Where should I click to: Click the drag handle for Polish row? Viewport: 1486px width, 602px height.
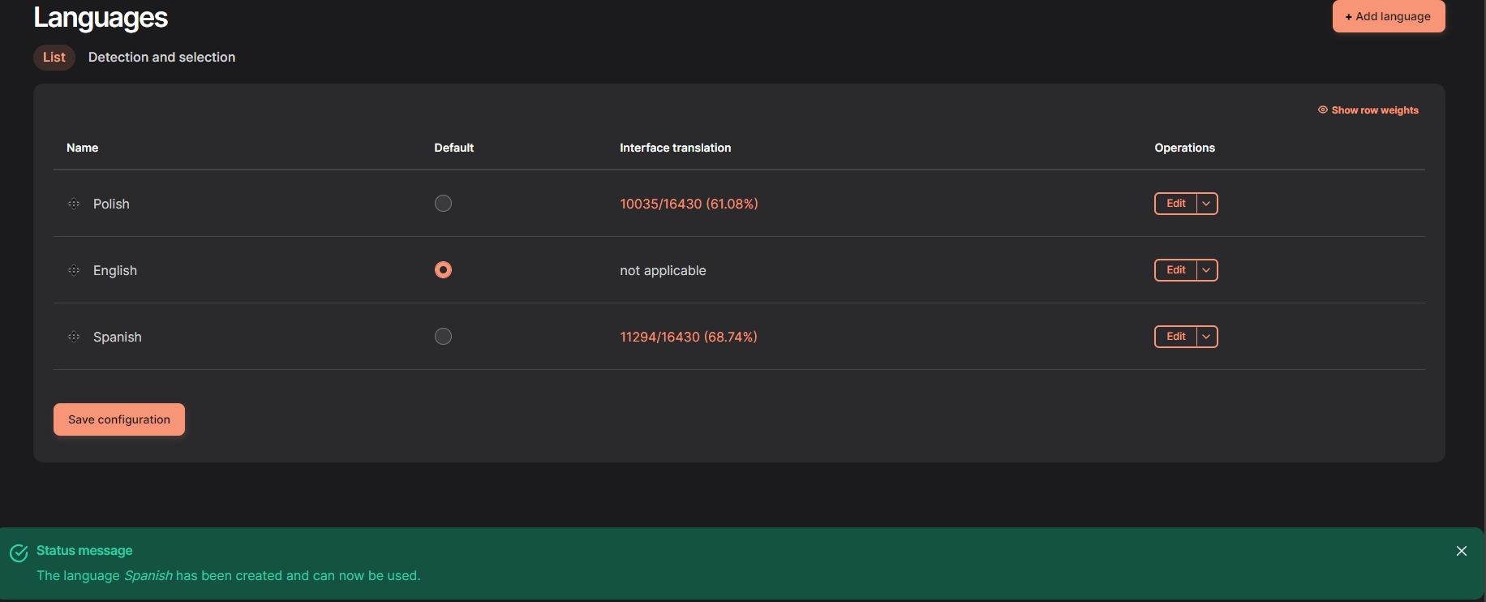coord(74,204)
